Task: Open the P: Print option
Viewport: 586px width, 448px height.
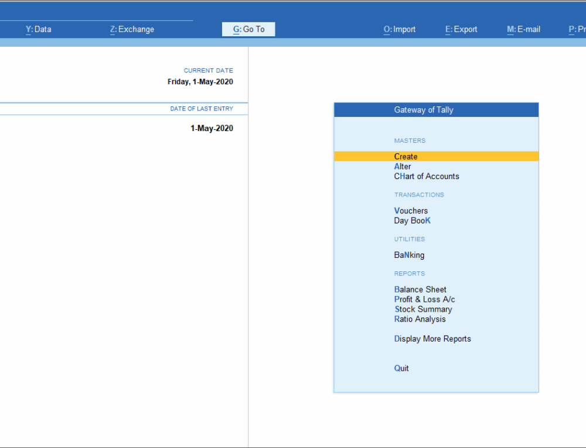Action: click(577, 29)
